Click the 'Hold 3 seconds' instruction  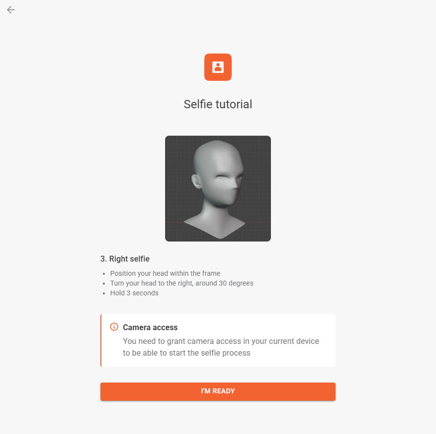pos(134,293)
